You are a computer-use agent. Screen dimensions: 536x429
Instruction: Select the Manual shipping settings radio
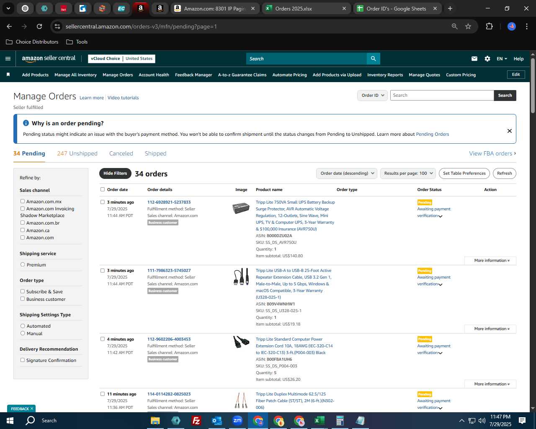[x=23, y=333]
